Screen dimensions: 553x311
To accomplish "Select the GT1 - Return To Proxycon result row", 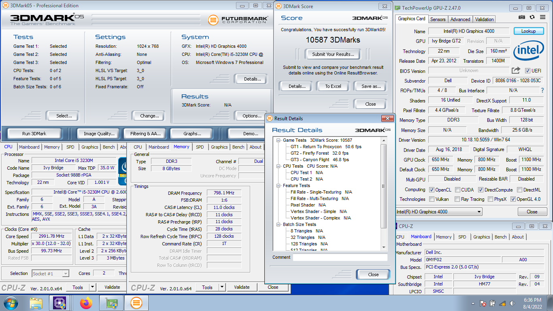I will tap(326, 147).
